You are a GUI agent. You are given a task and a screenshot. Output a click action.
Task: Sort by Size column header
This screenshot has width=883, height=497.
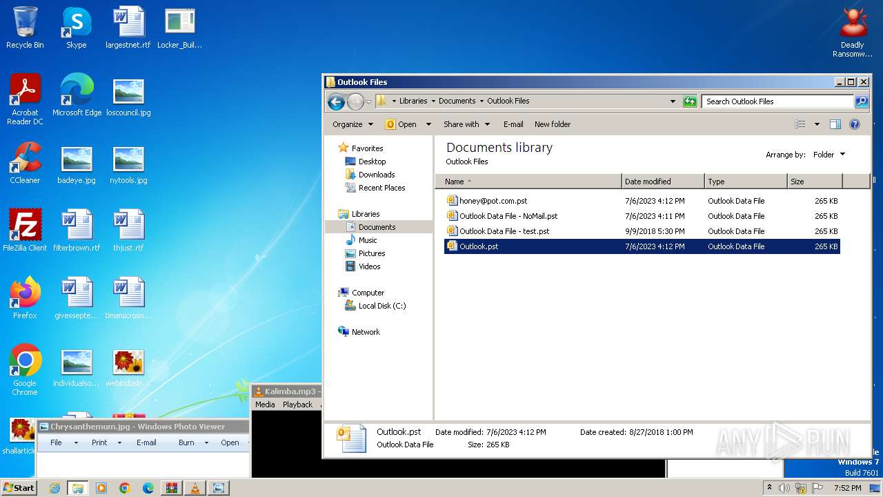pyautogui.click(x=815, y=182)
